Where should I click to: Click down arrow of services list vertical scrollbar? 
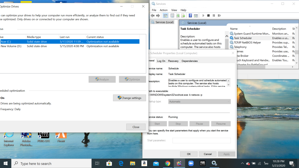[296, 63]
